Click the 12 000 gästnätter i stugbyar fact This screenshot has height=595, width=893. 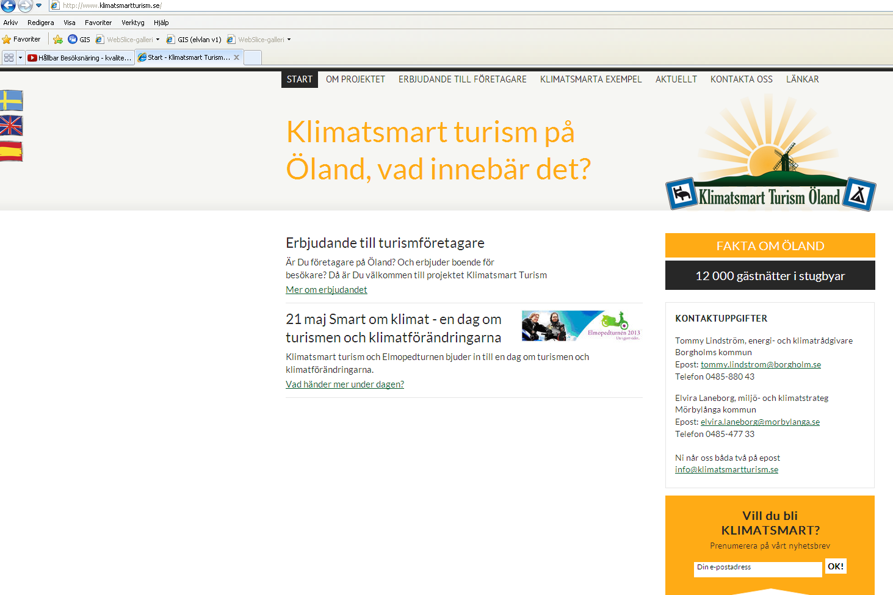(x=770, y=275)
